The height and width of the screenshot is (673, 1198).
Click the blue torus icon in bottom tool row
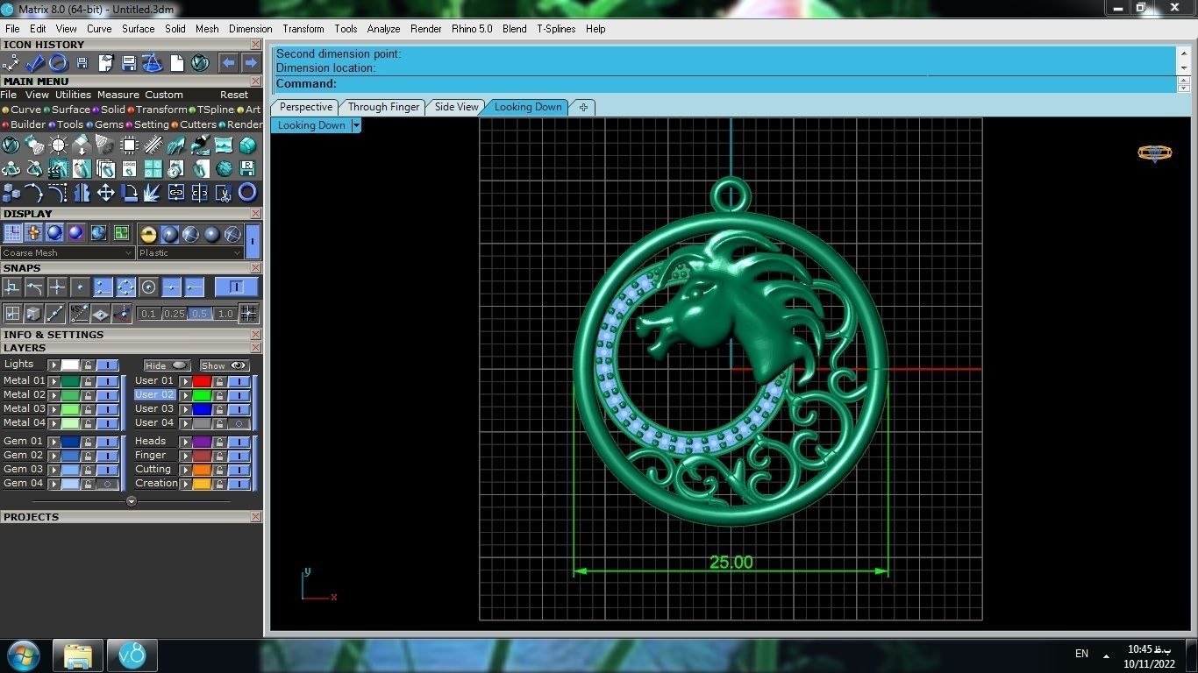point(247,192)
